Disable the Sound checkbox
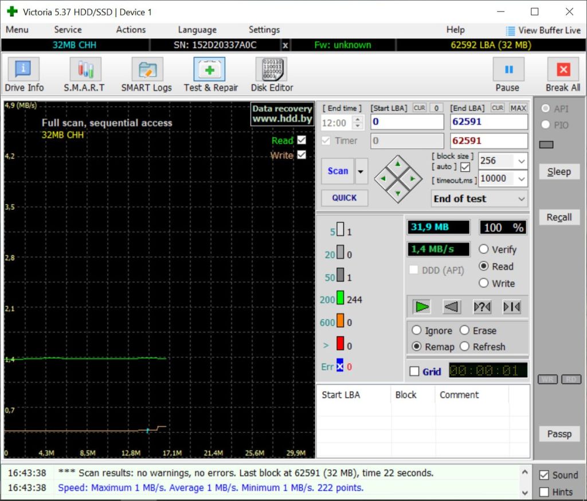 coord(544,475)
